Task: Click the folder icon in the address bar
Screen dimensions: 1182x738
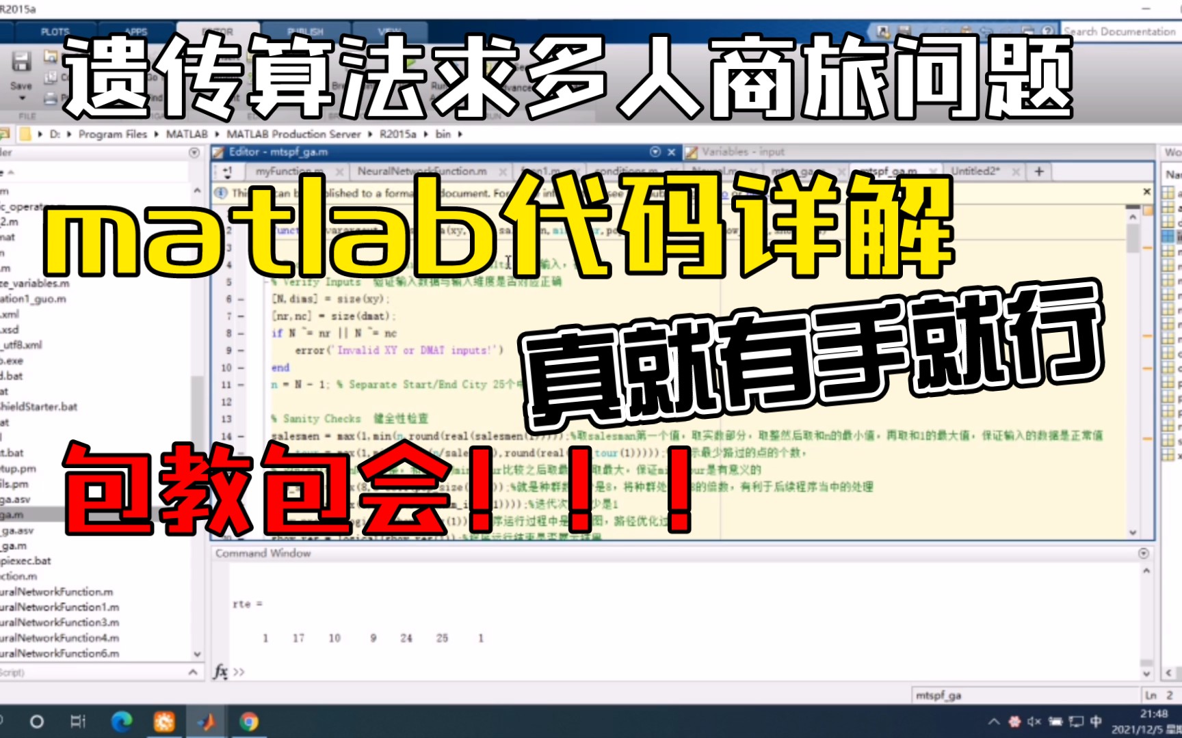Action: 25,134
